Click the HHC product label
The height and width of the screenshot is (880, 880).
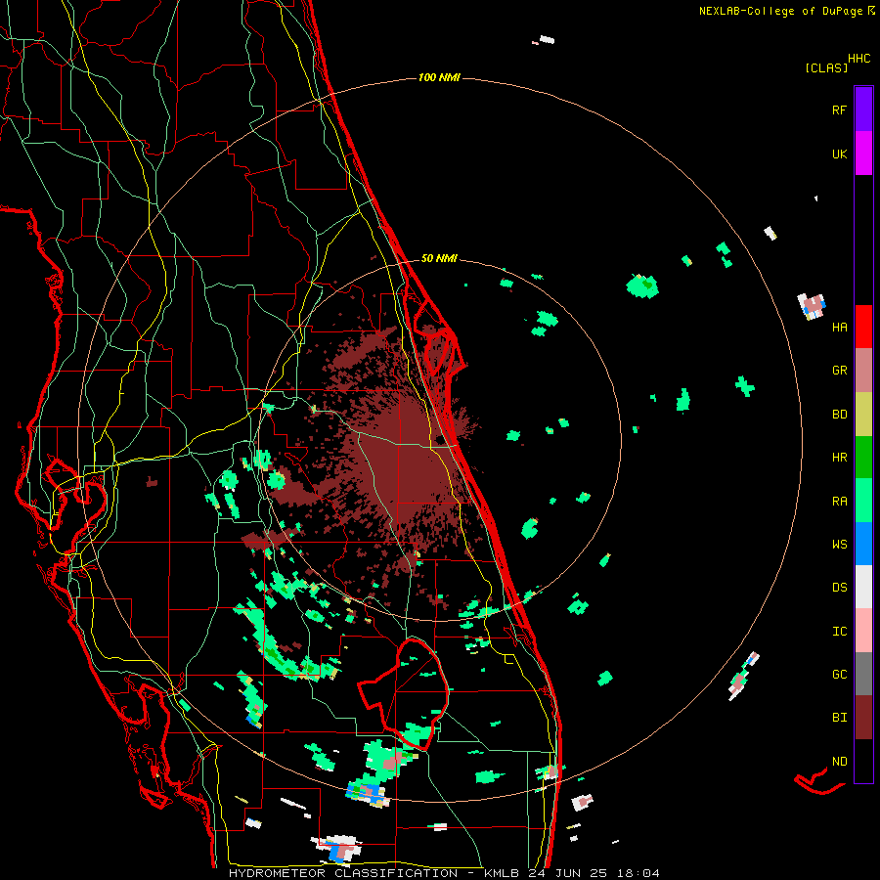coord(858,59)
